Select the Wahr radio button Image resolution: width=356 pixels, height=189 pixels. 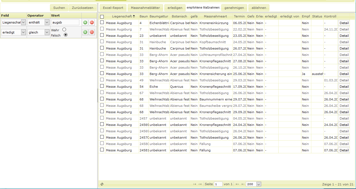coord(64,30)
